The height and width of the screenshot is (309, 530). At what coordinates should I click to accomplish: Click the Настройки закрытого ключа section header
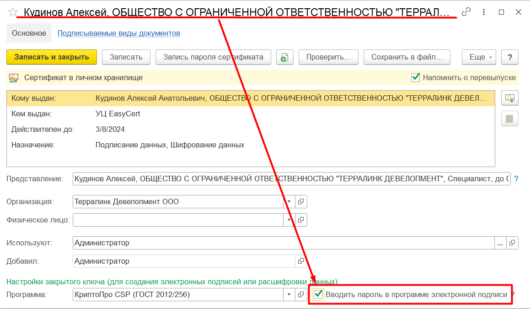(171, 282)
